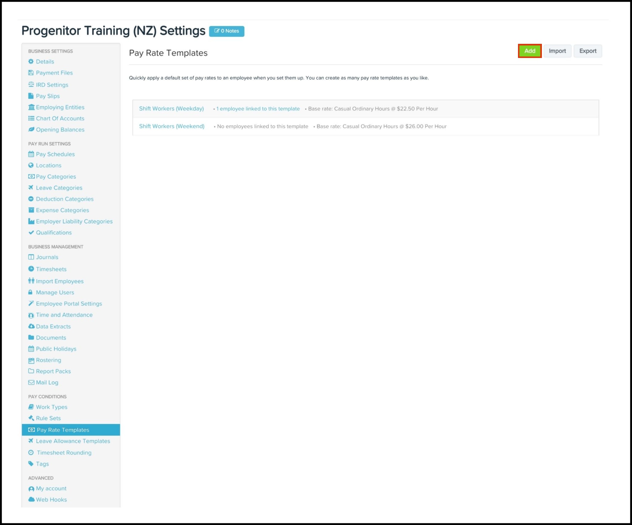Viewport: 632px width, 525px height.
Task: Click the Data Extracts cloud icon
Action: (x=31, y=326)
